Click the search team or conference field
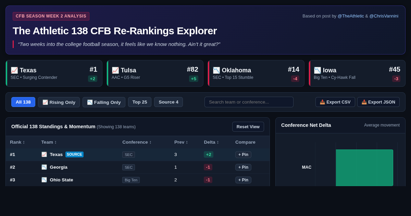 249,102
